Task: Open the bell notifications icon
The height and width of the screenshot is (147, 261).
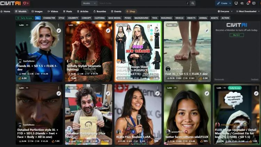Action: tap(248, 3)
